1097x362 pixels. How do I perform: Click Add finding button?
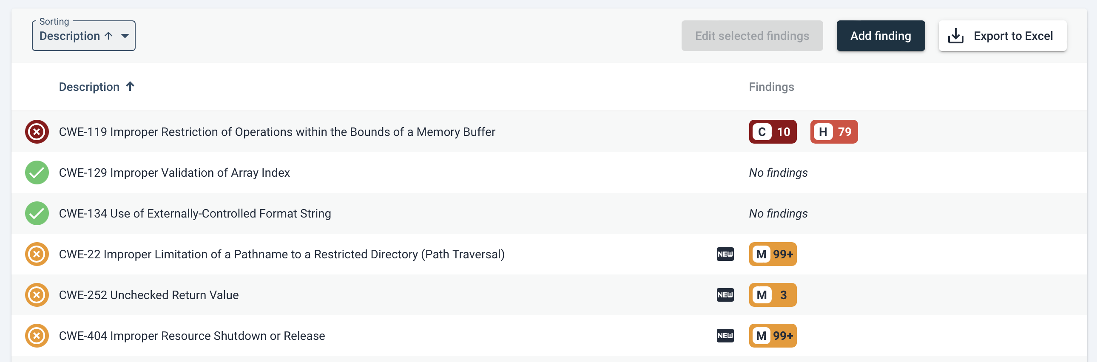coord(880,36)
